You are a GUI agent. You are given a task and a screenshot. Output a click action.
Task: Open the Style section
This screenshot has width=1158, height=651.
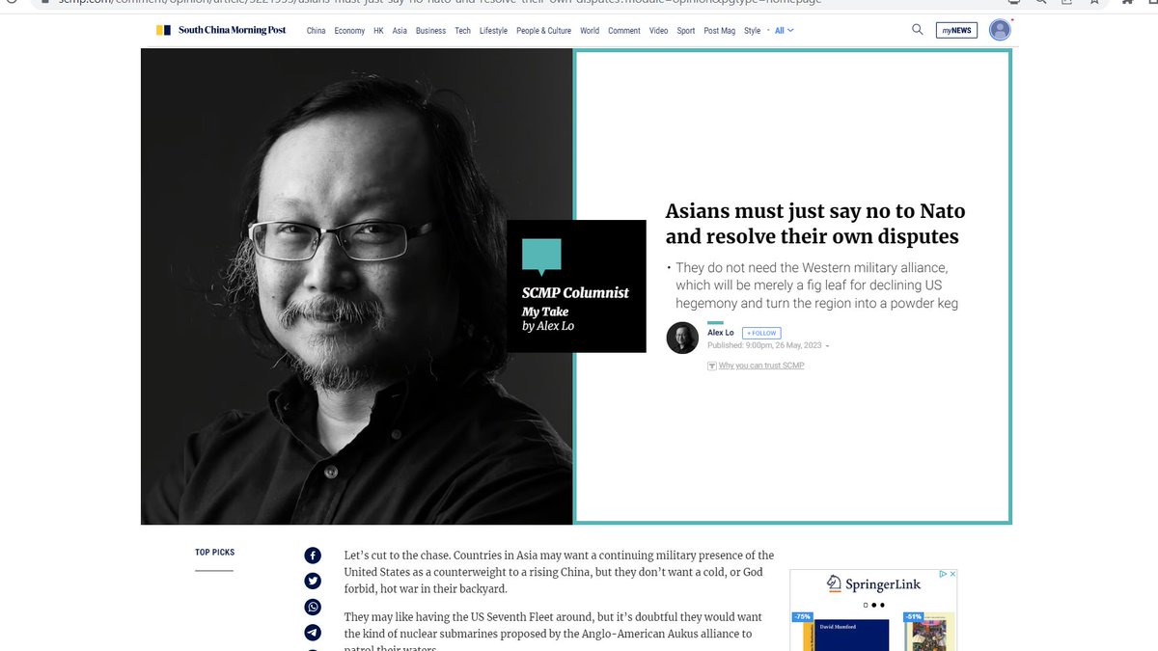[753, 31]
